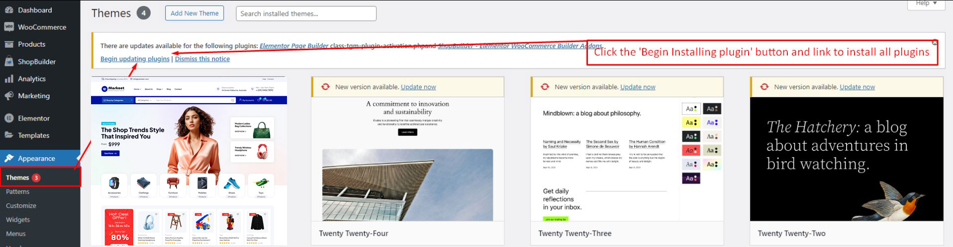Screen dimensions: 953x247
Task: Open the Widgets submenu
Action: pyautogui.click(x=18, y=219)
